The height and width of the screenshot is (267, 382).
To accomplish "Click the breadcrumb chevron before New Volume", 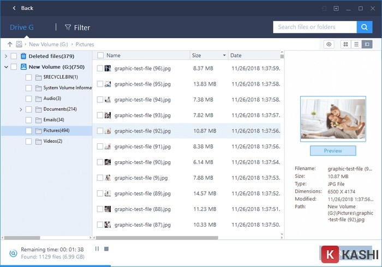I will pos(25,44).
